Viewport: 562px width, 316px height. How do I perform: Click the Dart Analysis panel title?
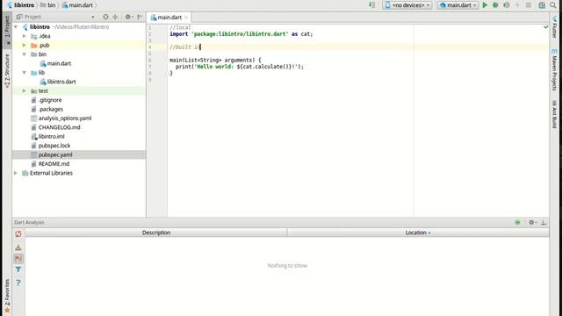click(x=29, y=222)
